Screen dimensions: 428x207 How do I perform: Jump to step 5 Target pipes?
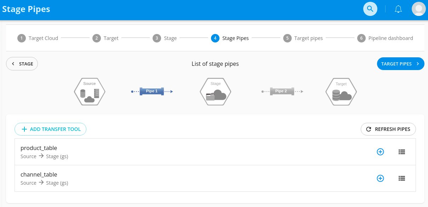pyautogui.click(x=303, y=38)
